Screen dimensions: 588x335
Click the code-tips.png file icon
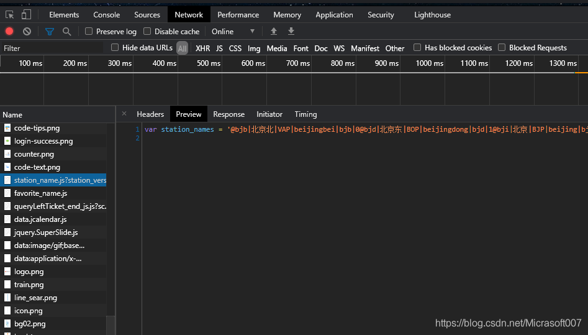(7, 128)
